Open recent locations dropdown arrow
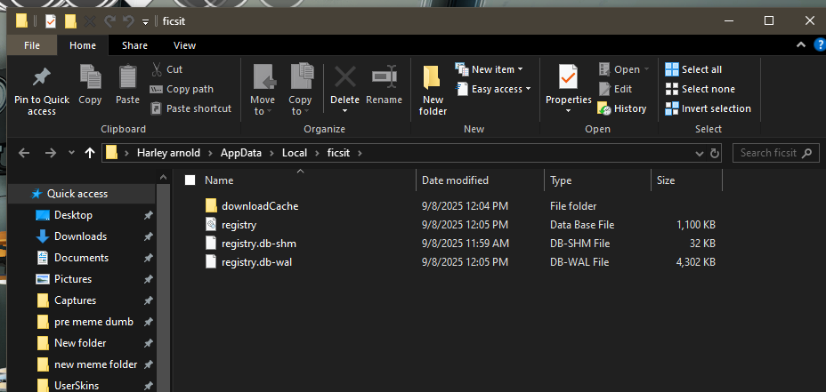The image size is (826, 392). click(71, 153)
